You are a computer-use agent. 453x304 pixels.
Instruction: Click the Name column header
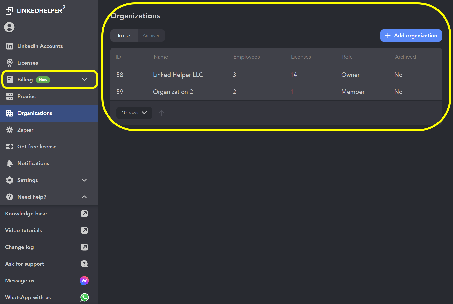point(161,57)
